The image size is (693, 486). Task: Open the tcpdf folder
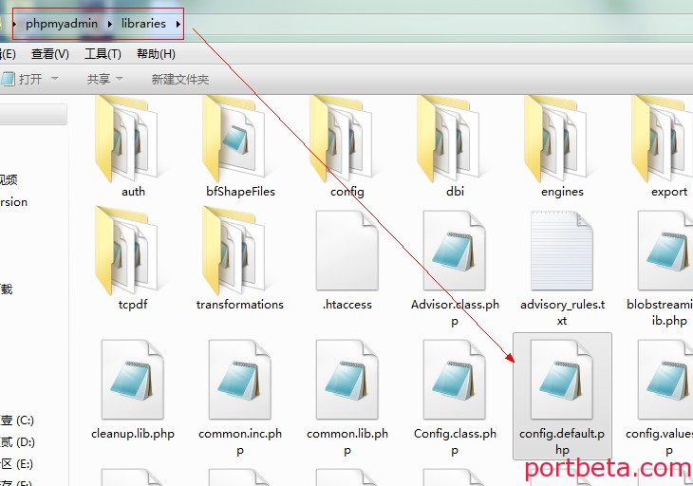(x=126, y=251)
